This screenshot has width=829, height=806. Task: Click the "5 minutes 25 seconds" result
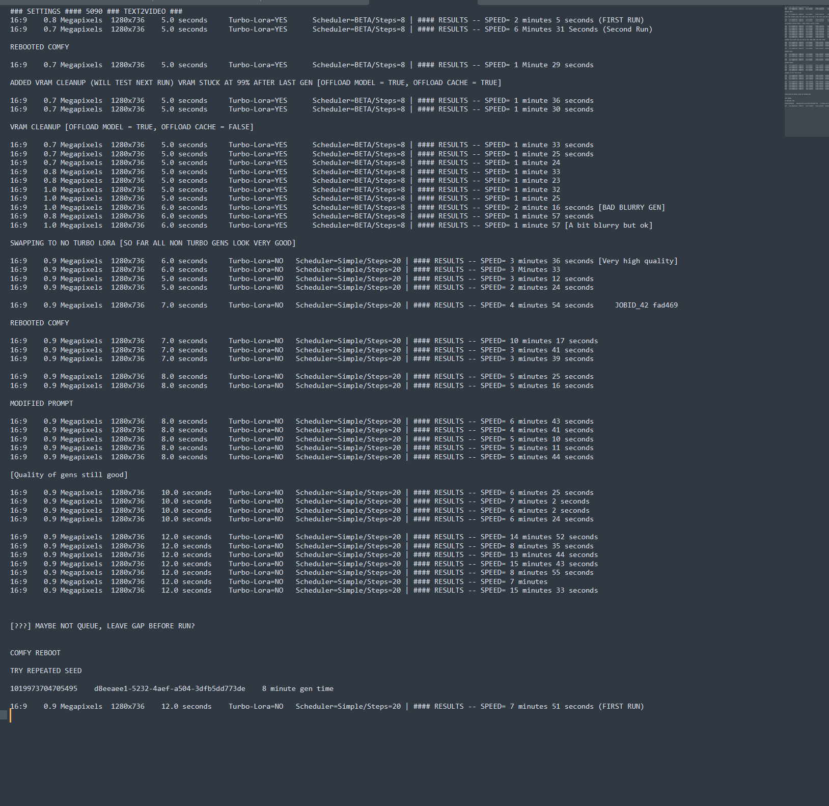551,377
